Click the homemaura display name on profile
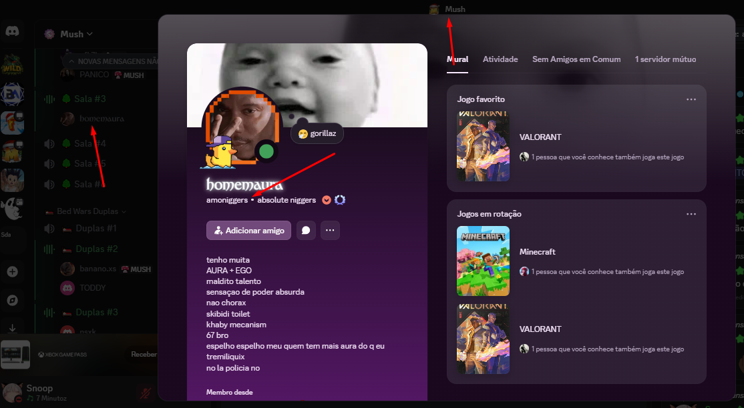Viewport: 744px width, 408px height. [x=244, y=184]
